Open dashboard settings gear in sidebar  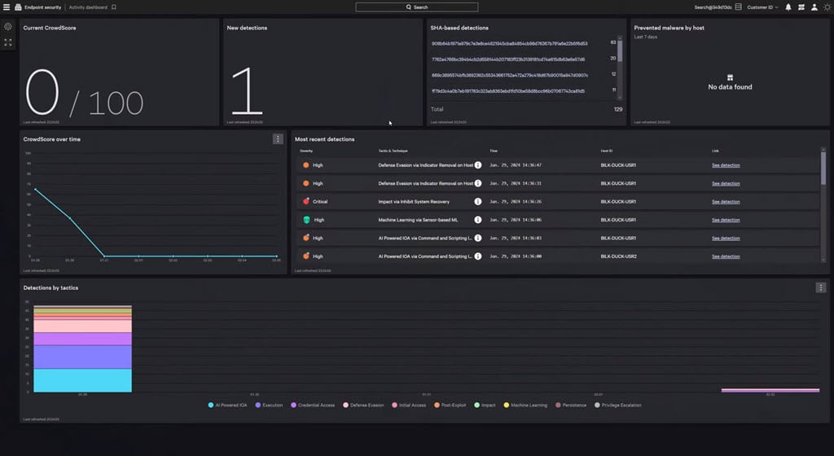pyautogui.click(x=8, y=27)
